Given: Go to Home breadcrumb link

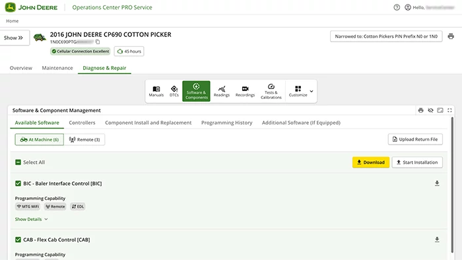Looking at the screenshot, I should (x=13, y=21).
